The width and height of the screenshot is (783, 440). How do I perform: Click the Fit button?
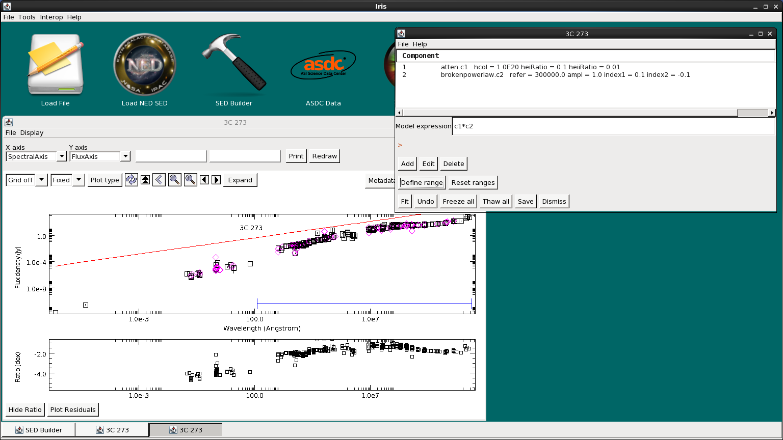pyautogui.click(x=405, y=201)
